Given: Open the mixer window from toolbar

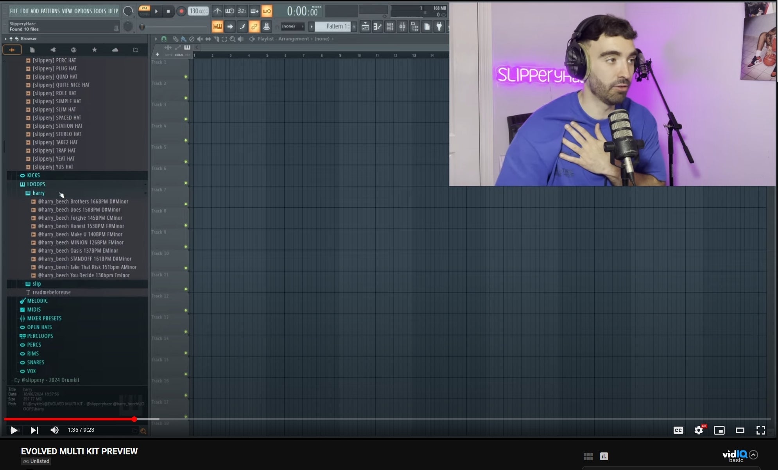Looking at the screenshot, I should [402, 27].
